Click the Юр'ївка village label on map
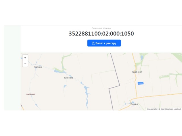The image size is (182, 136). click(38, 67)
